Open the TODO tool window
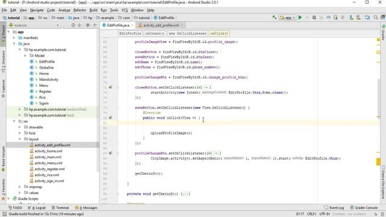The image size is (386, 217). point(15,207)
